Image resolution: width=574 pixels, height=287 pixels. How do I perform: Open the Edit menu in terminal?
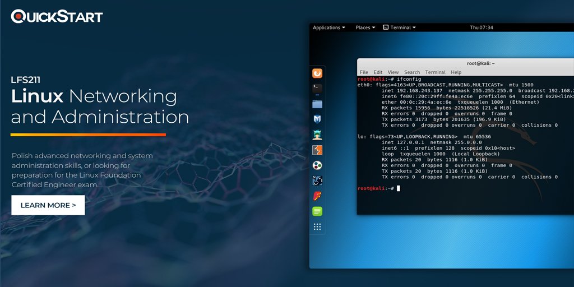pos(378,72)
